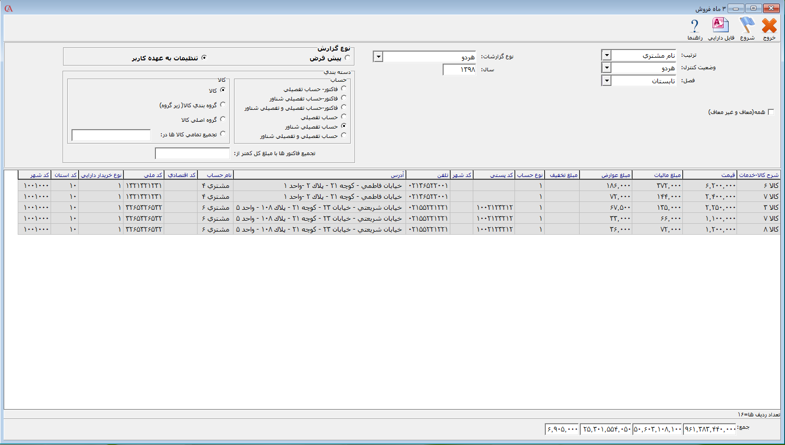Click the نام حساب column header
This screenshot has width=785, height=445.
click(216, 175)
